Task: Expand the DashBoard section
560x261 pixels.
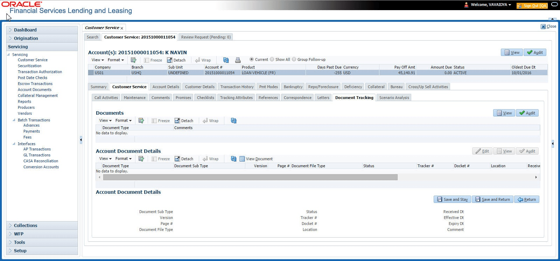Action: click(x=10, y=30)
